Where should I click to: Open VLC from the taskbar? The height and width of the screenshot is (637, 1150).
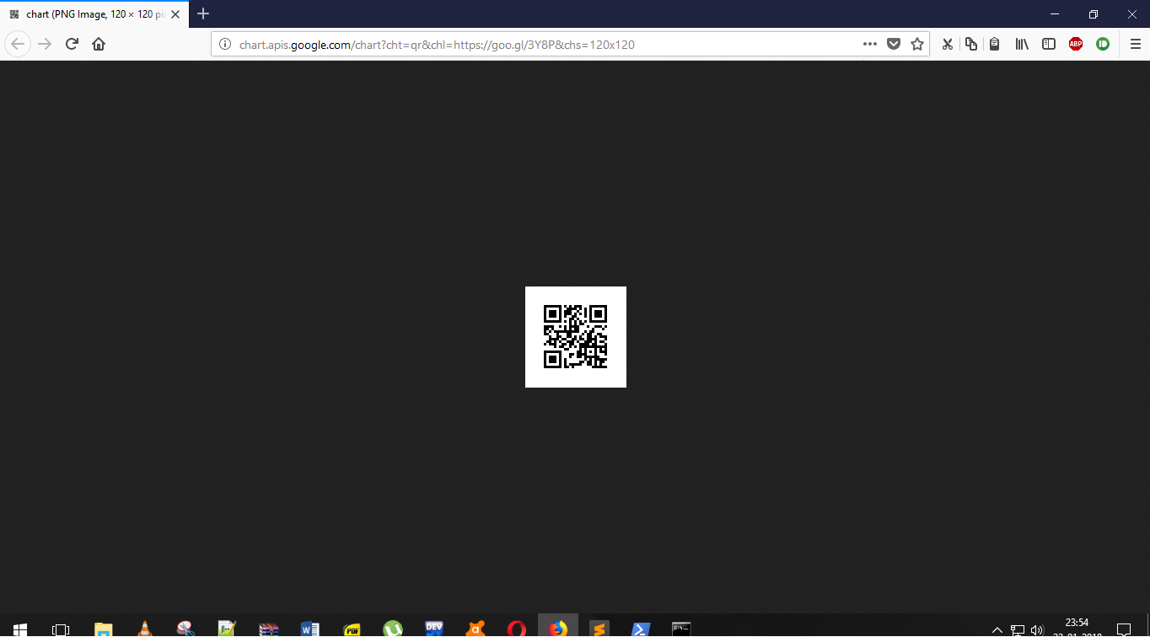(x=145, y=629)
